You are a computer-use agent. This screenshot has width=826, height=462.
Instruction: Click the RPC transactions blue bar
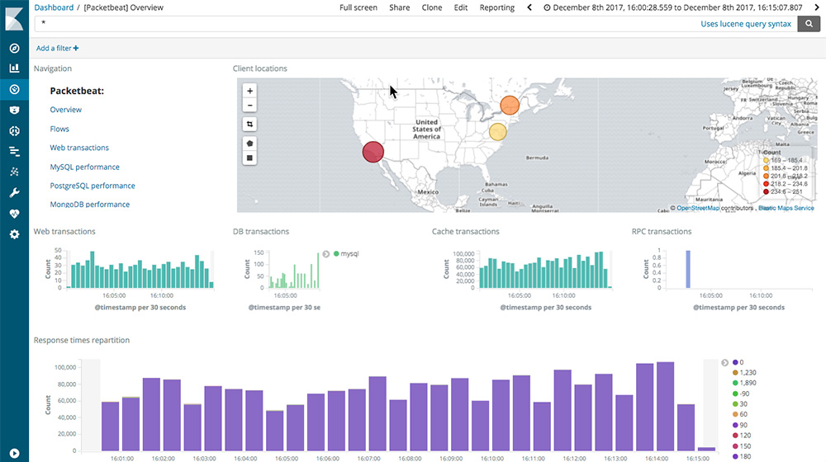688,270
